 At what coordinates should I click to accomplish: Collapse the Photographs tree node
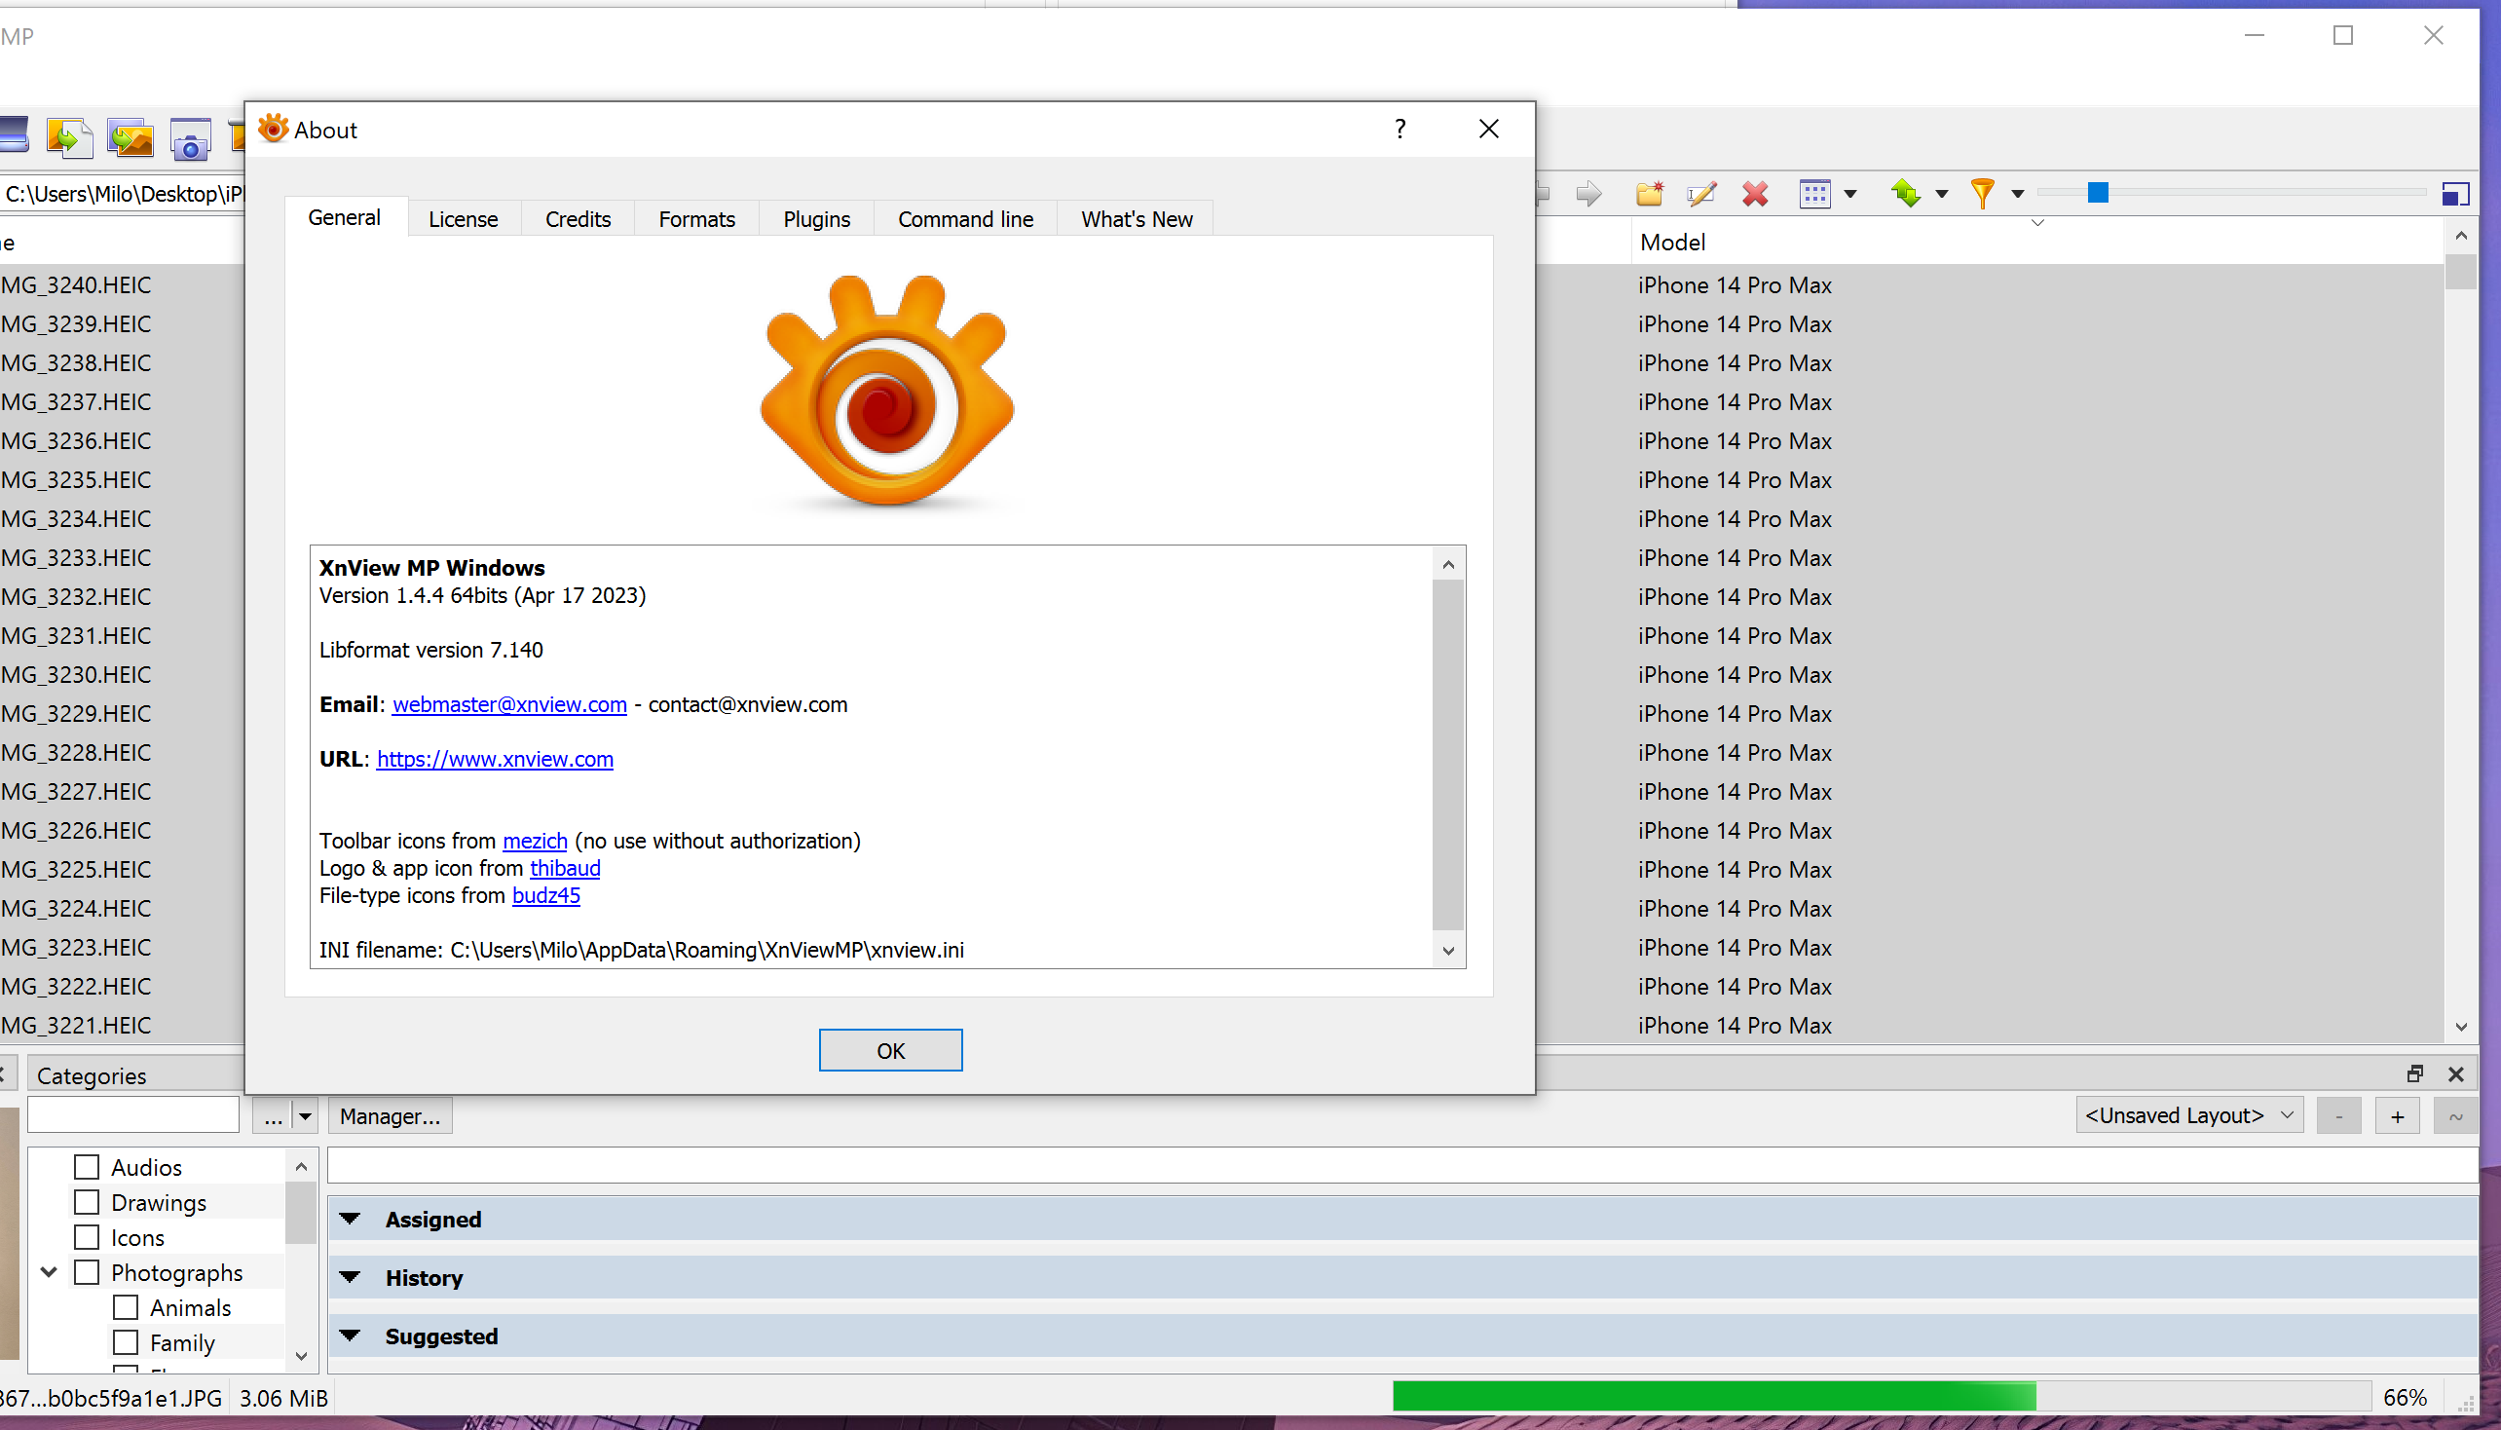coord(49,1272)
